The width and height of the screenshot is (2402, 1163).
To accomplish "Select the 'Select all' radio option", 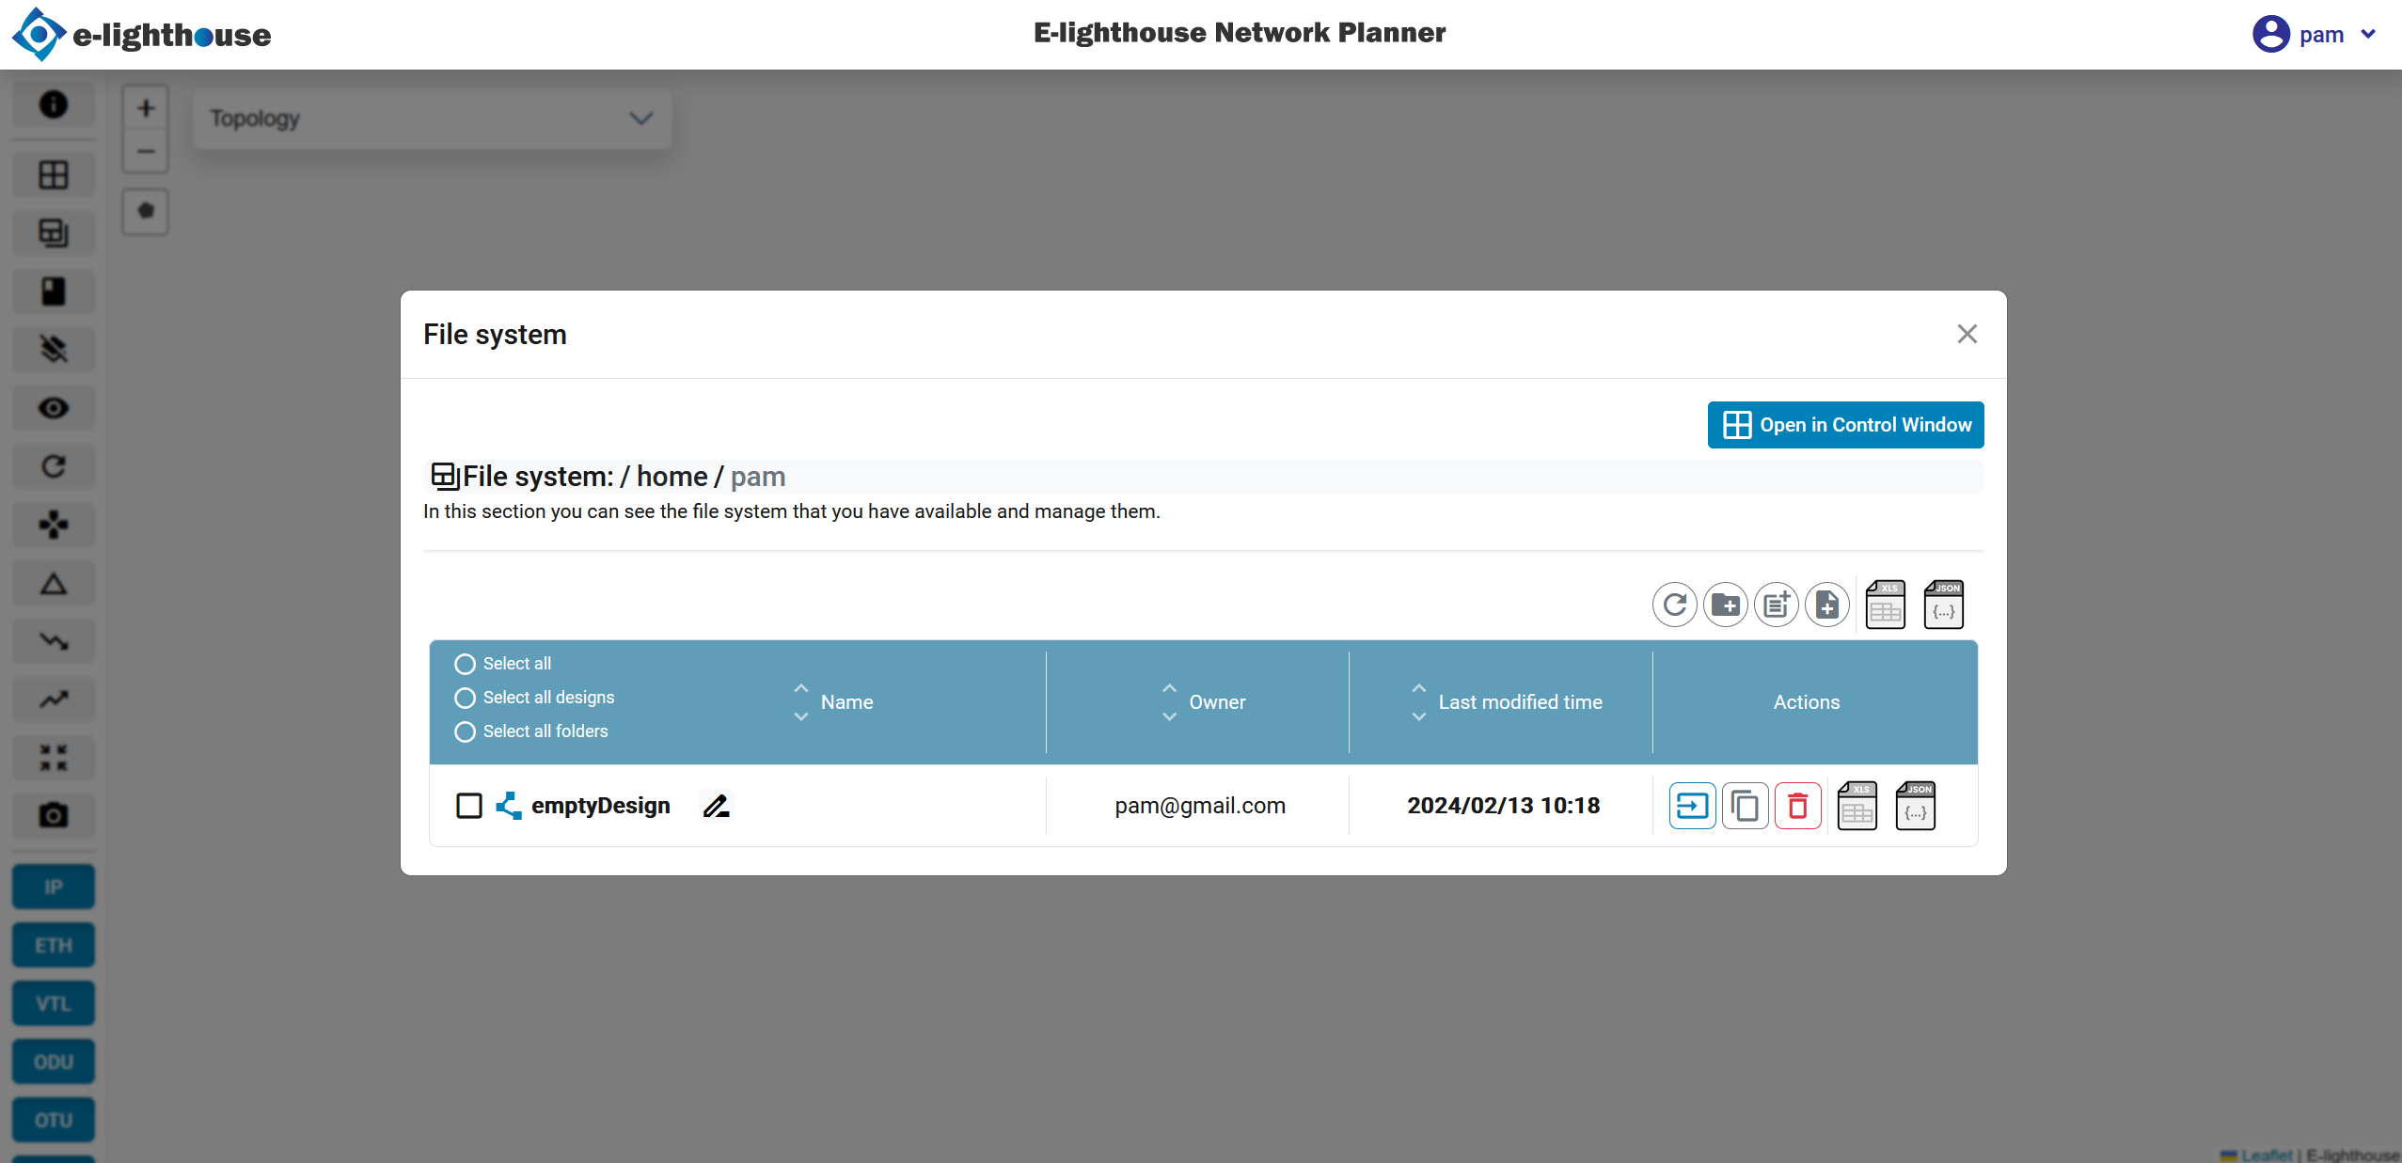I will coord(465,664).
